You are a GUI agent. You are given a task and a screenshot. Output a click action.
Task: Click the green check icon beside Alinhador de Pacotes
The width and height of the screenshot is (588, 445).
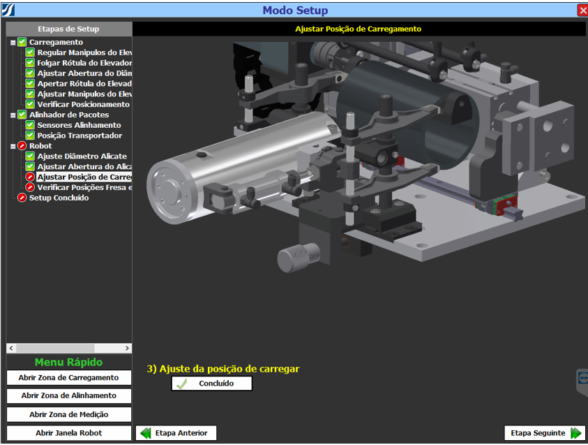click(22, 115)
